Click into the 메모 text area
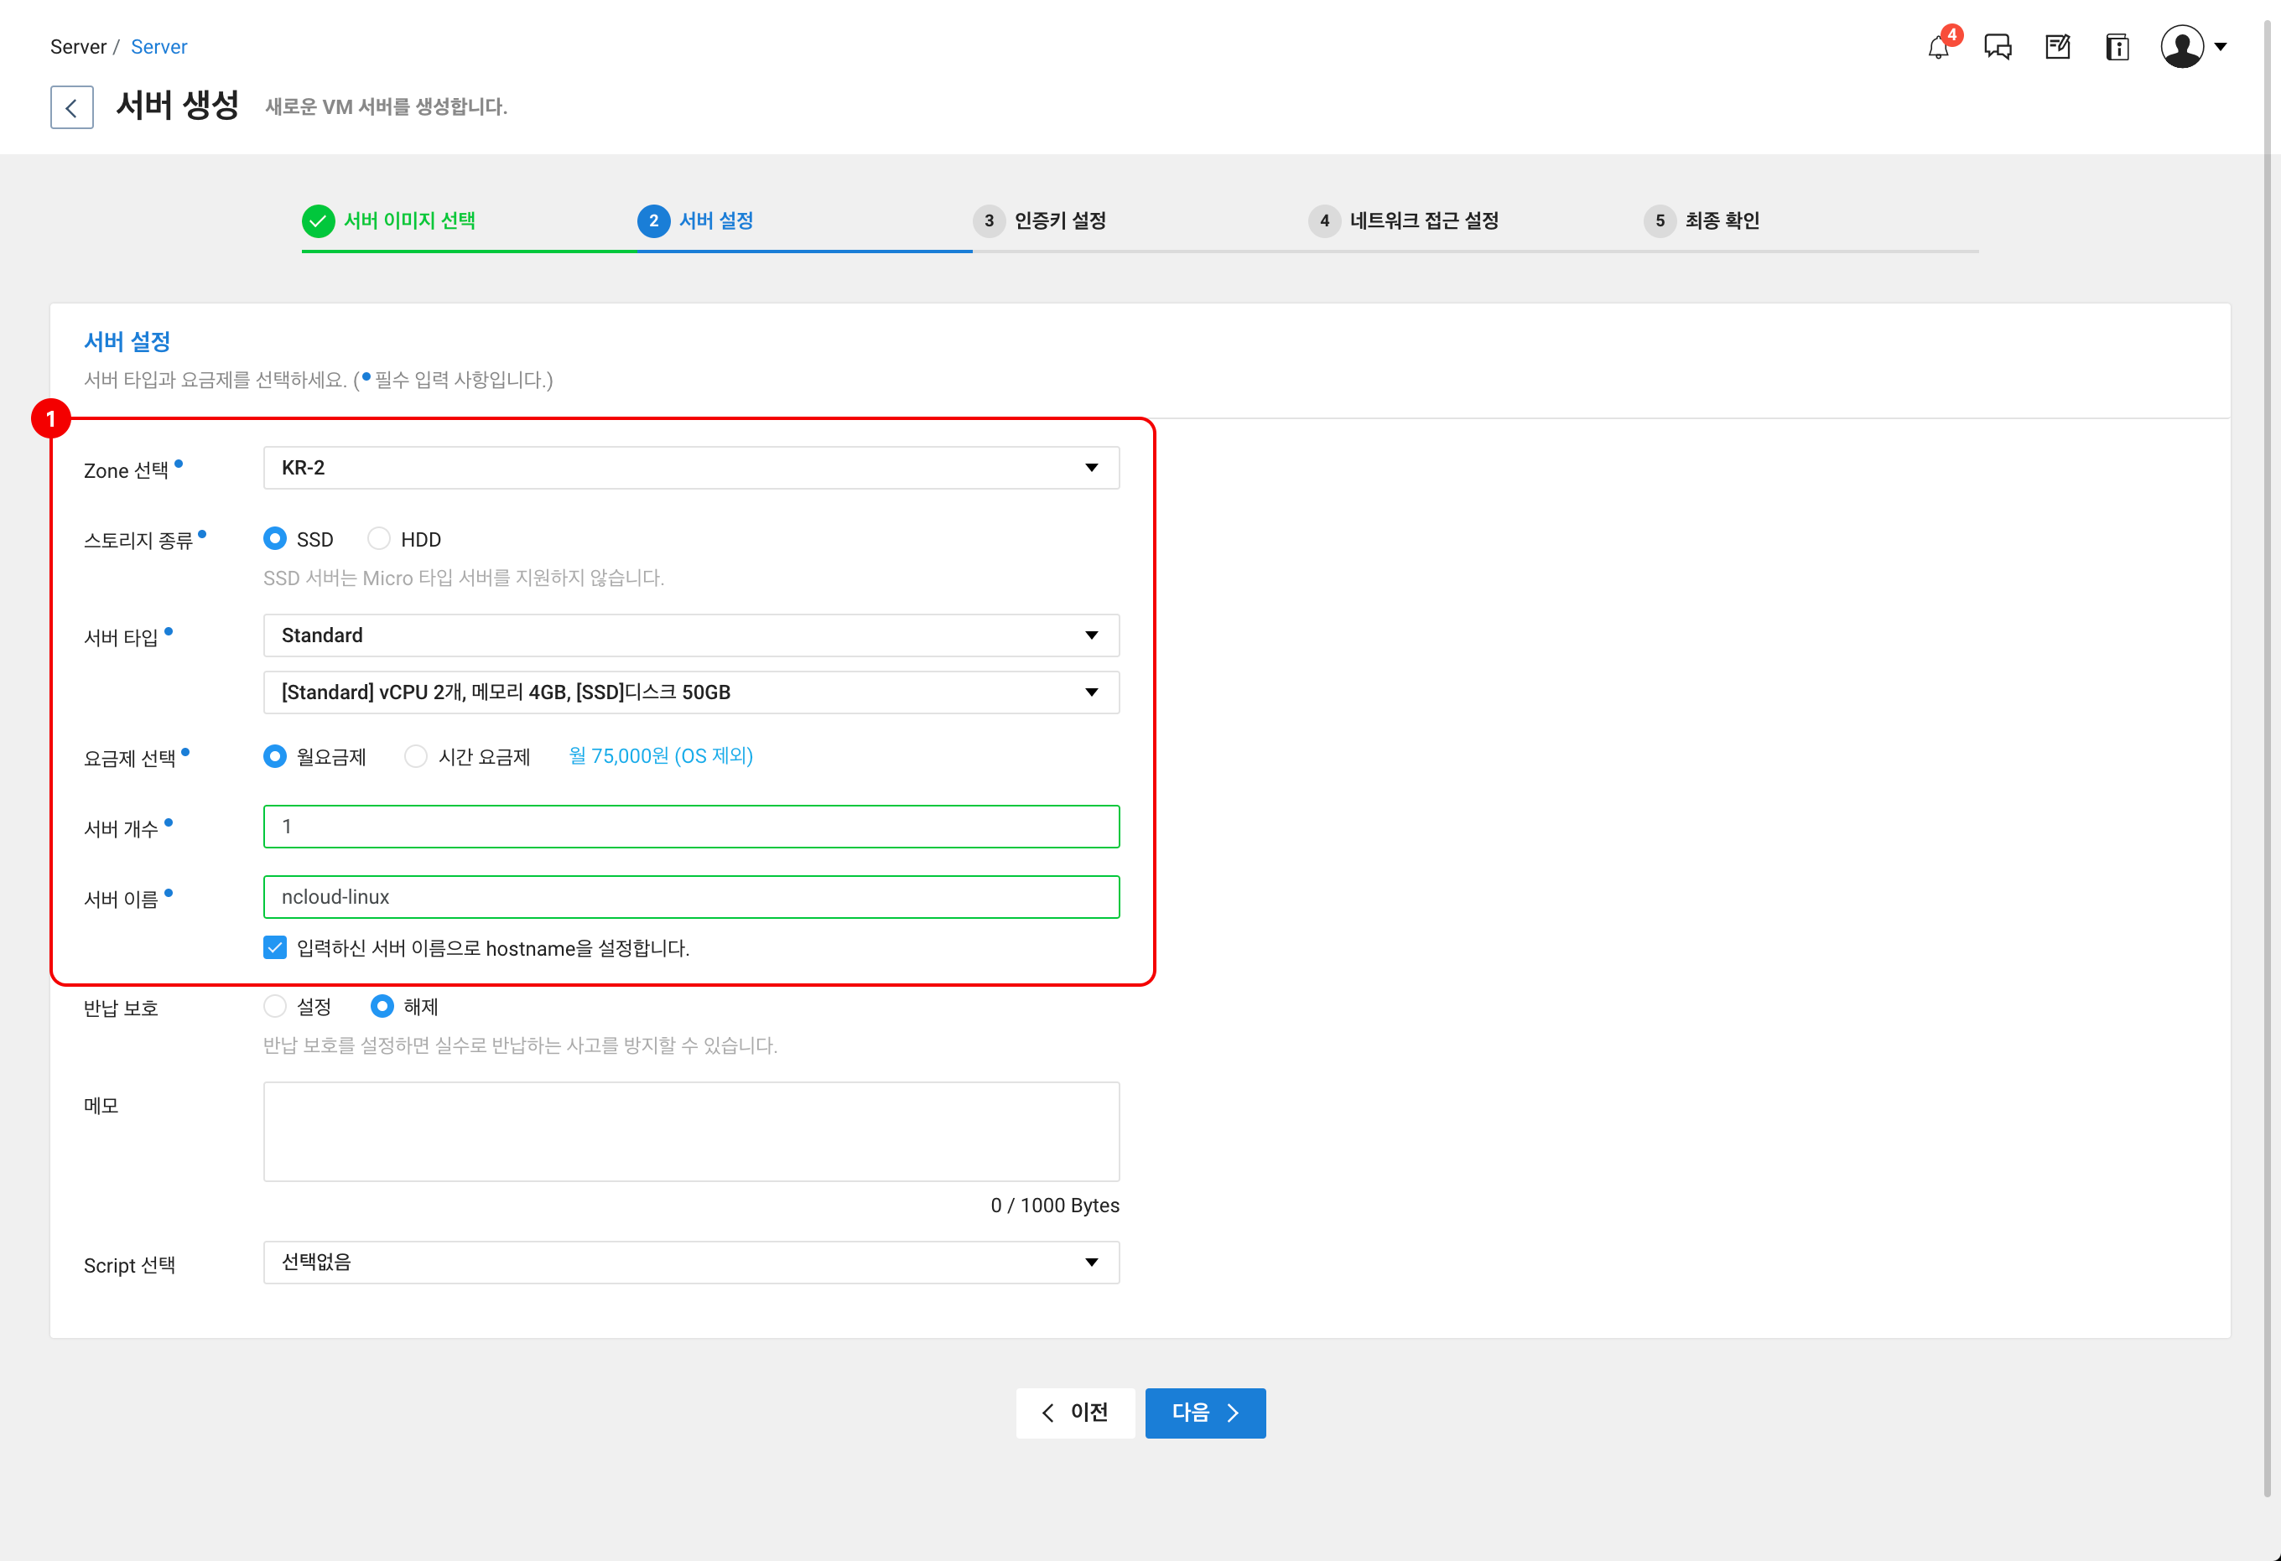 (x=691, y=1131)
